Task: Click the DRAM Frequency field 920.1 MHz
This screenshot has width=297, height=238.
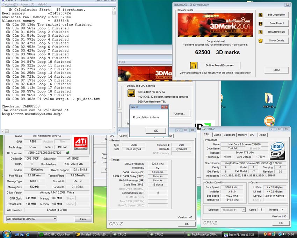Action: [158, 163]
